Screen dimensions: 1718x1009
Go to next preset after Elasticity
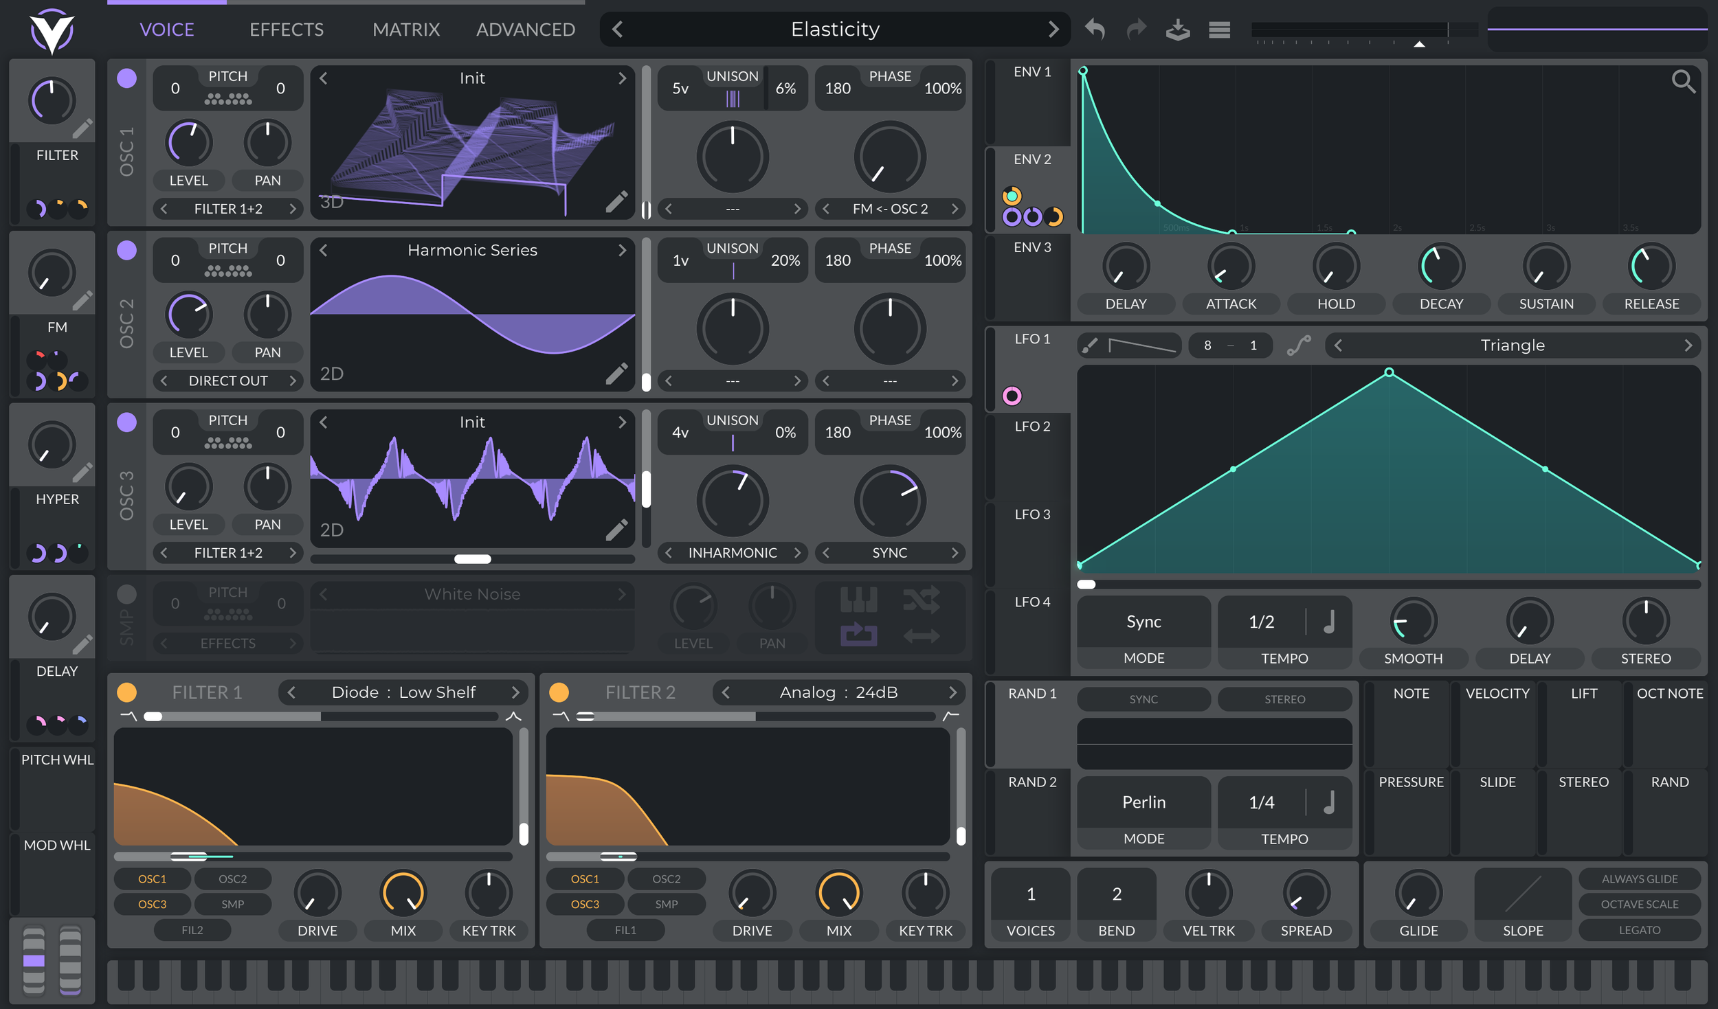pos(1053,30)
